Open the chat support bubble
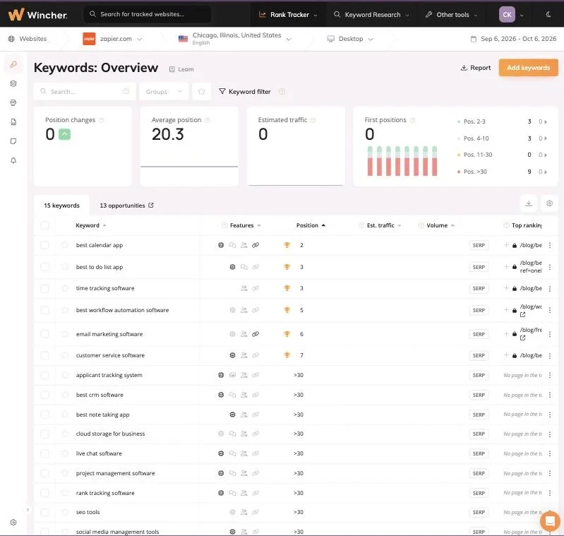This screenshot has height=536, width=564. pos(550,520)
